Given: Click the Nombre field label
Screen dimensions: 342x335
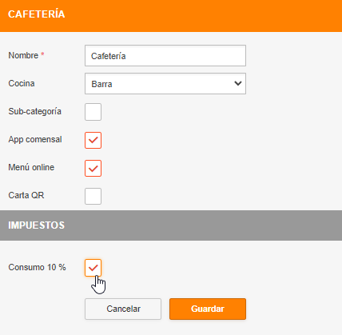Looking at the screenshot, I should (23, 55).
